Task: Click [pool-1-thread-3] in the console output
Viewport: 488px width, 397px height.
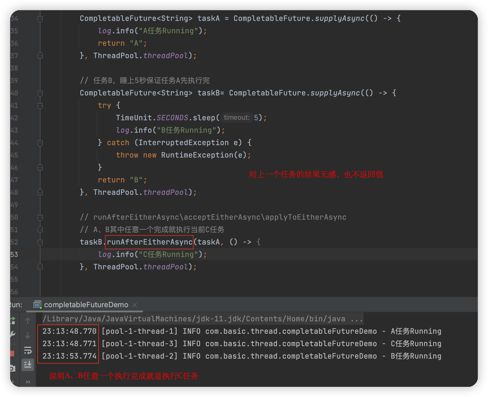Action: click(140, 344)
